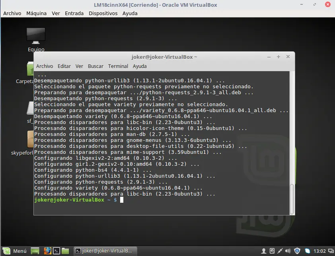
Task: Click line 'Preparando para desempaquetar .../python-requests_2.9.1-3_all.deb'
Action: [144, 93]
